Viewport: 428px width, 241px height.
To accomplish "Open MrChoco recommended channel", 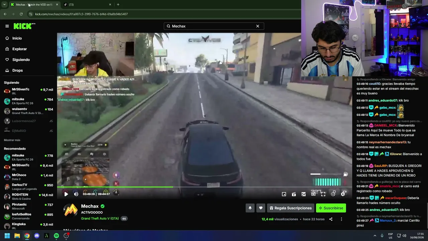I will coord(28,177).
